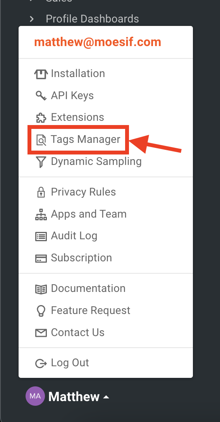Click the Log Out arrow icon
220x422 pixels.
tap(41, 363)
